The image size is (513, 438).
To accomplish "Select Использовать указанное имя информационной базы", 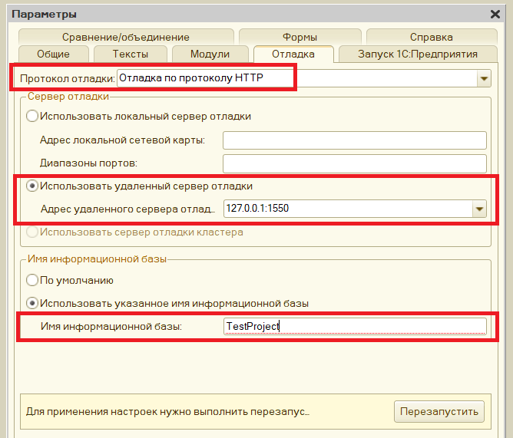I will (x=32, y=303).
